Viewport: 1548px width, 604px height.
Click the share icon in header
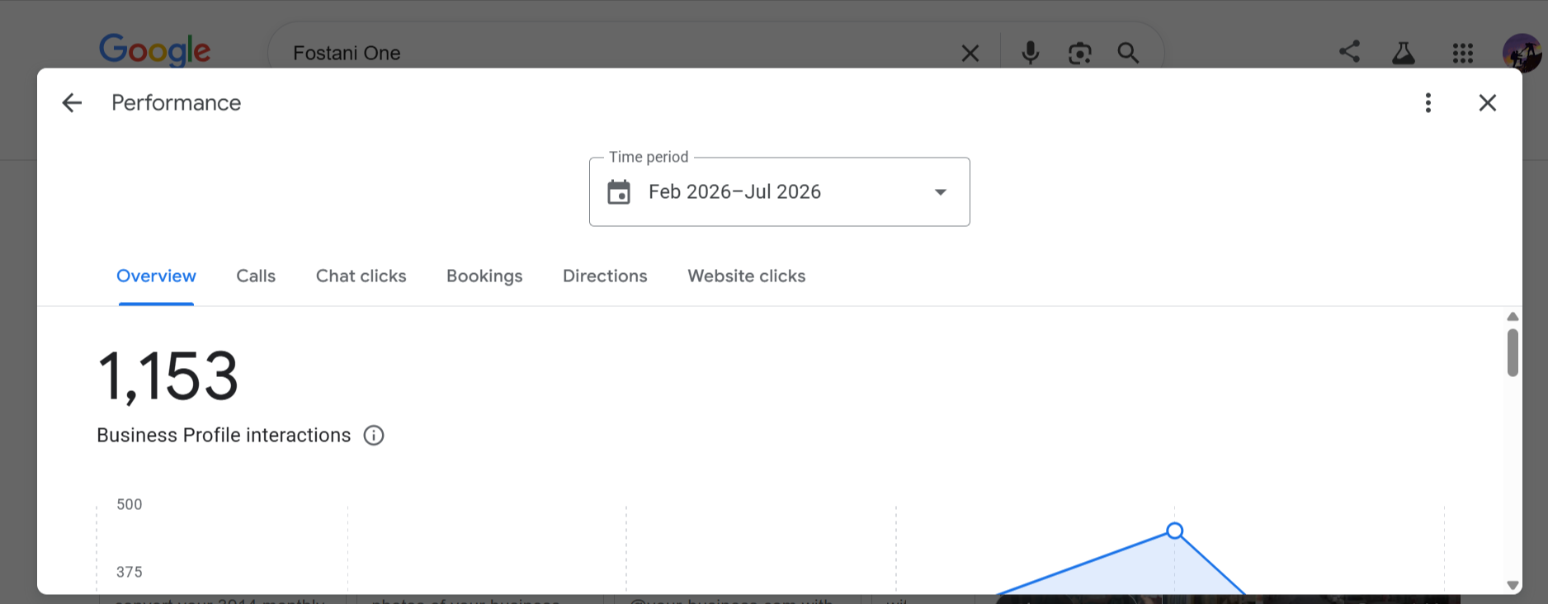[1349, 51]
